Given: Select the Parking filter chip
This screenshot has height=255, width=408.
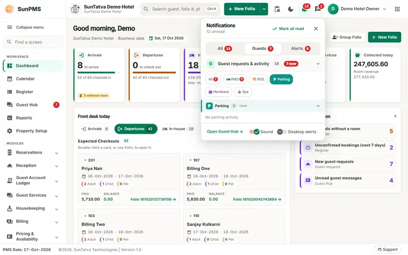Looking at the screenshot, I should 281,79.
